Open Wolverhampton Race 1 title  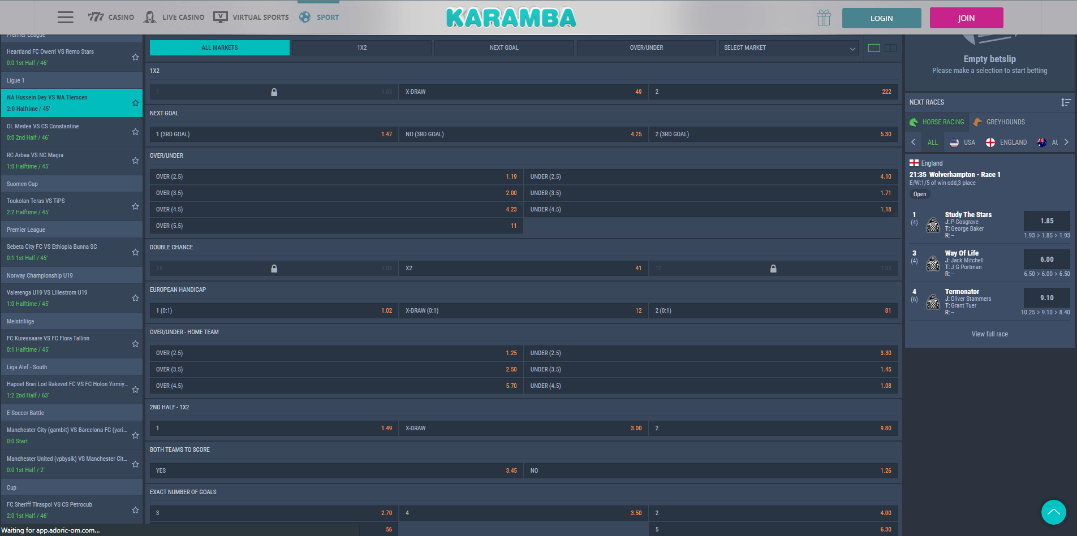[955, 175]
